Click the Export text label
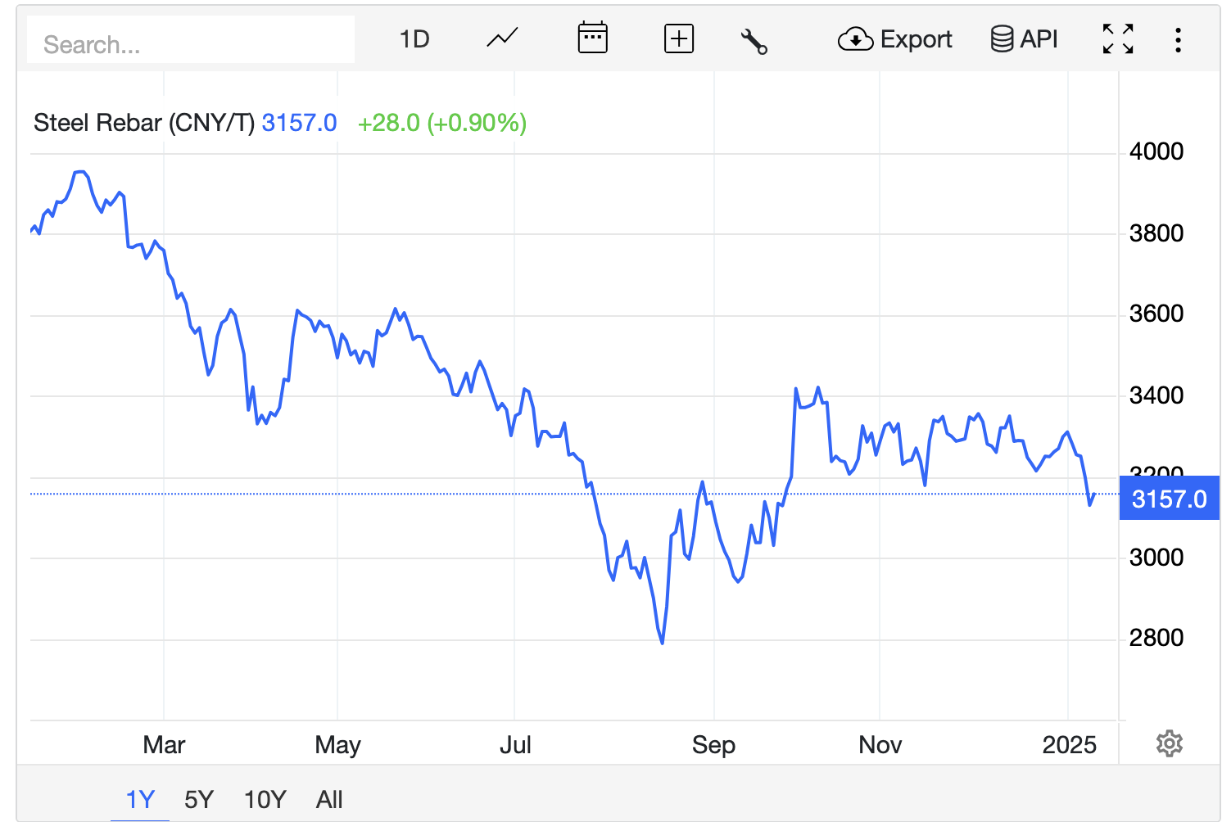This screenshot has height=822, width=1222. 916,39
